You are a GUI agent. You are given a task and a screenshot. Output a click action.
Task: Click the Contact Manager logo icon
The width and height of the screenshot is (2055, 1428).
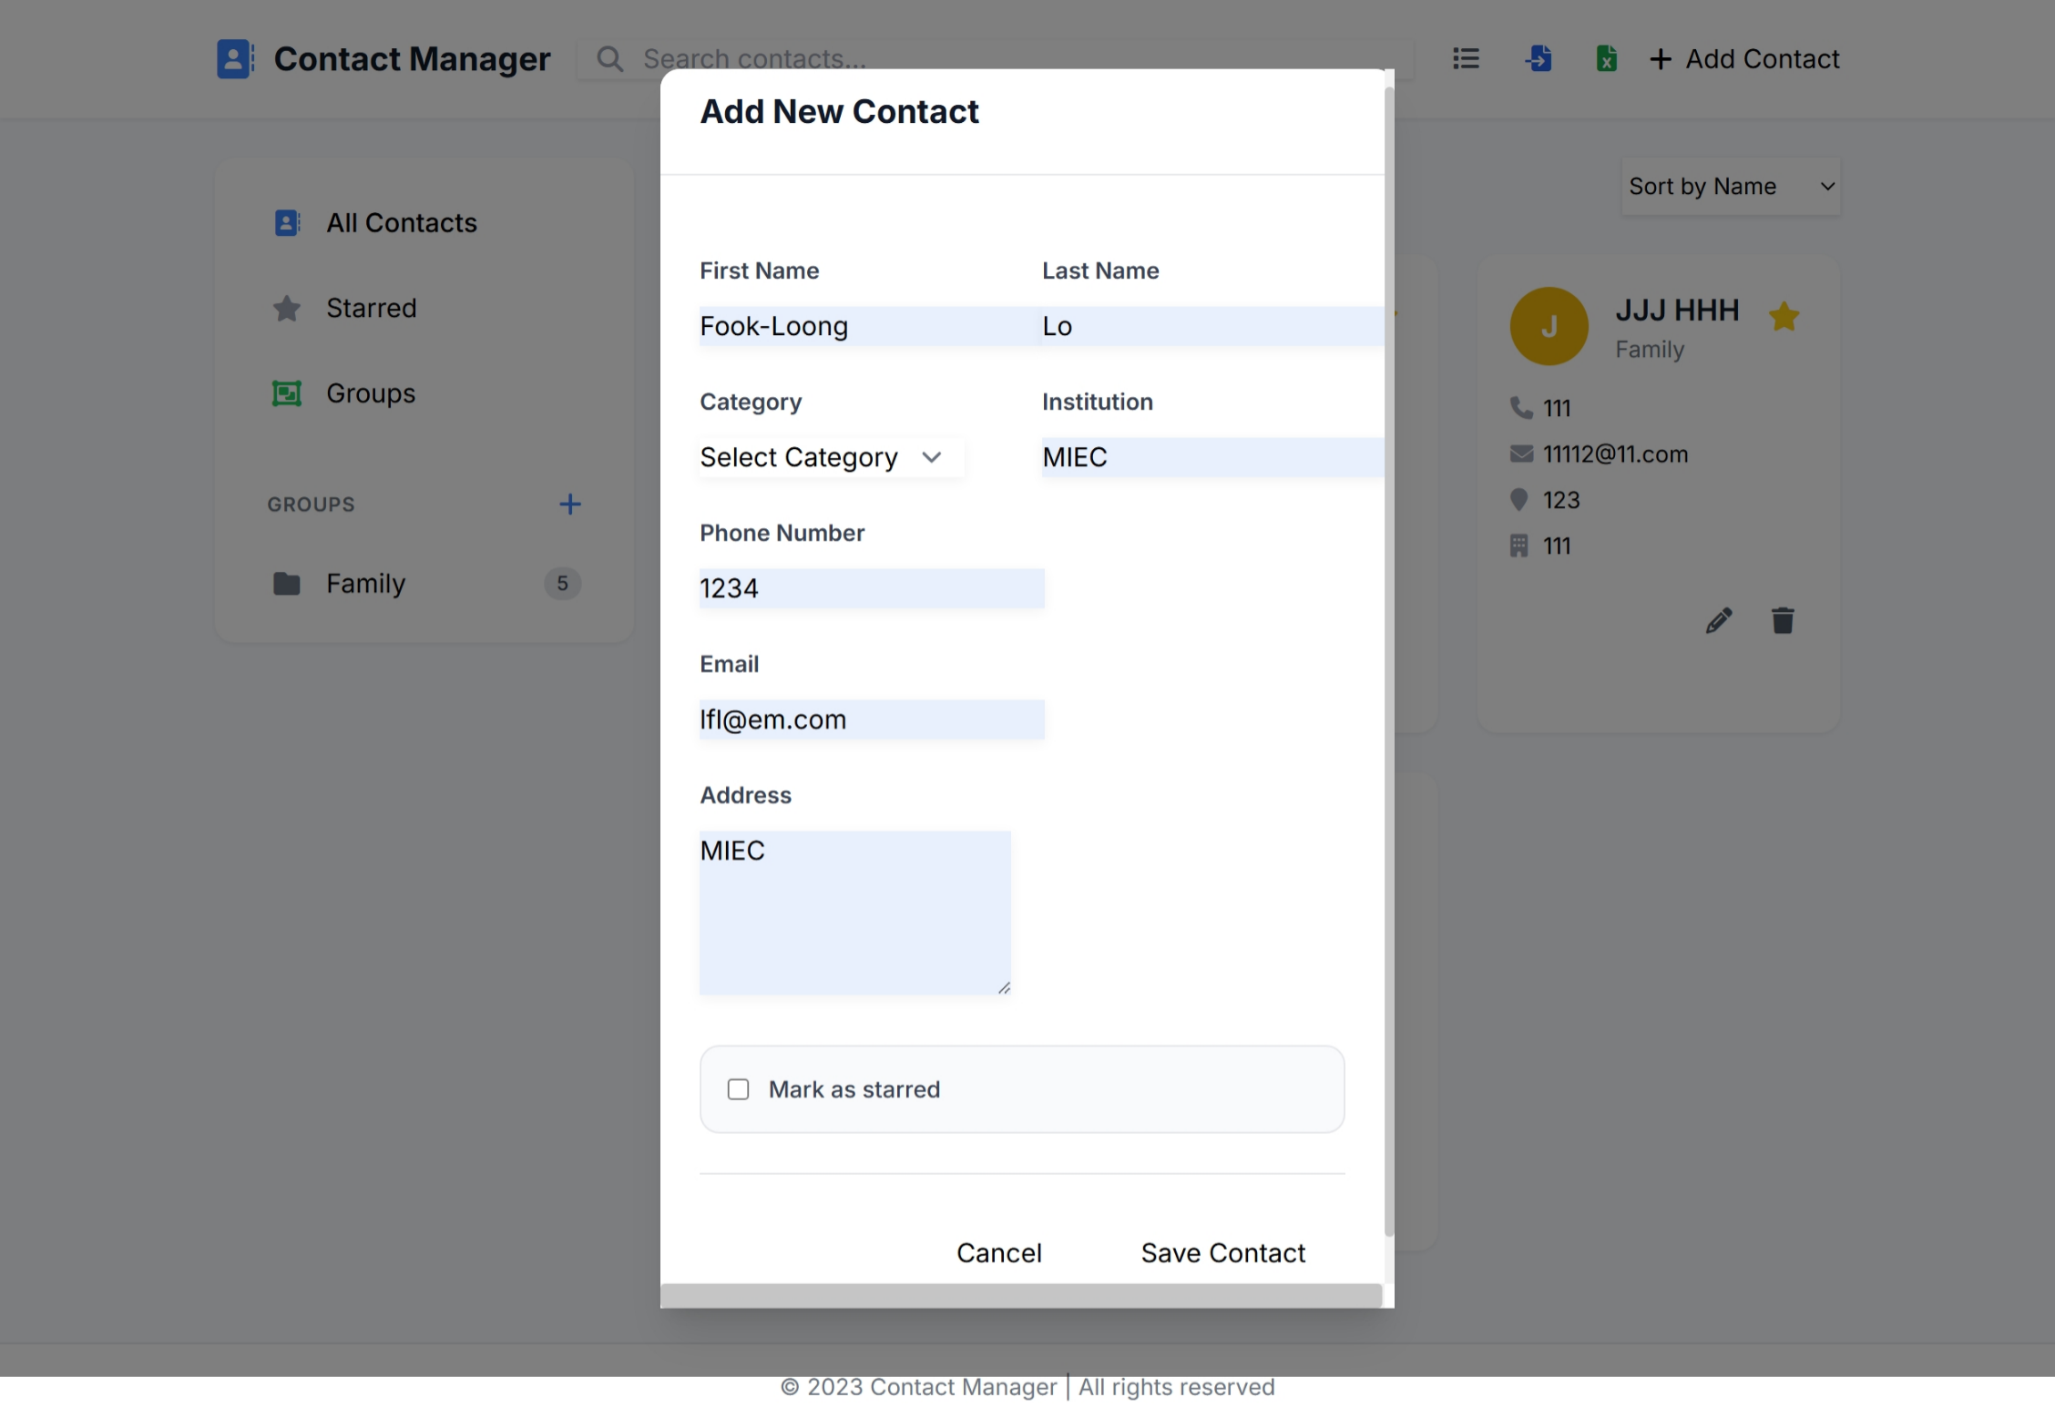point(235,59)
